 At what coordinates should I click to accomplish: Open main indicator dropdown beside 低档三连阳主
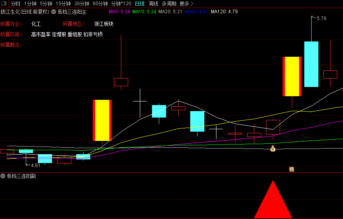[54, 12]
